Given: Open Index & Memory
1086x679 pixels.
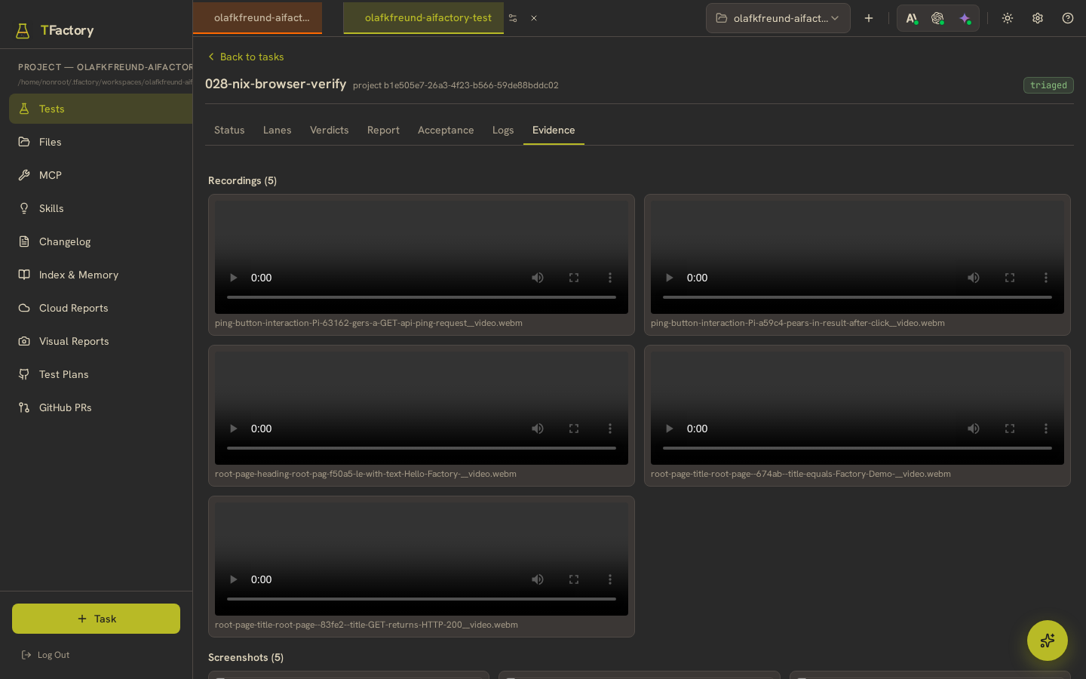Looking at the screenshot, I should tap(101, 275).
